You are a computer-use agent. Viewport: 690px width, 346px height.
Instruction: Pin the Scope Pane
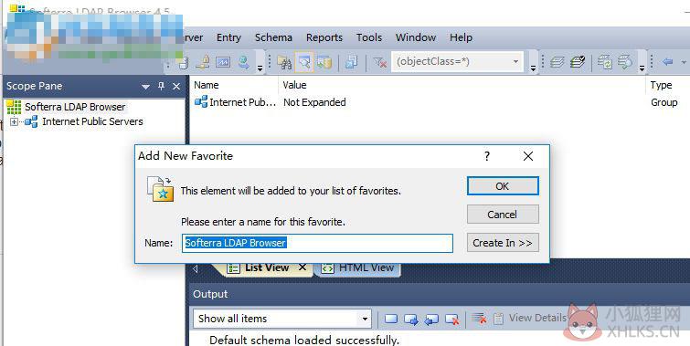tap(161, 86)
